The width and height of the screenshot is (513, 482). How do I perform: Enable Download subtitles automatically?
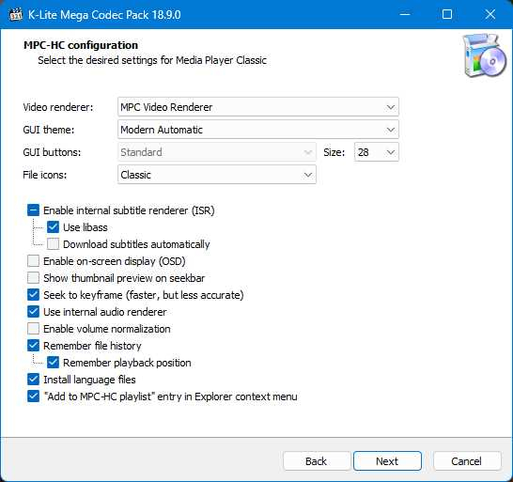53,244
